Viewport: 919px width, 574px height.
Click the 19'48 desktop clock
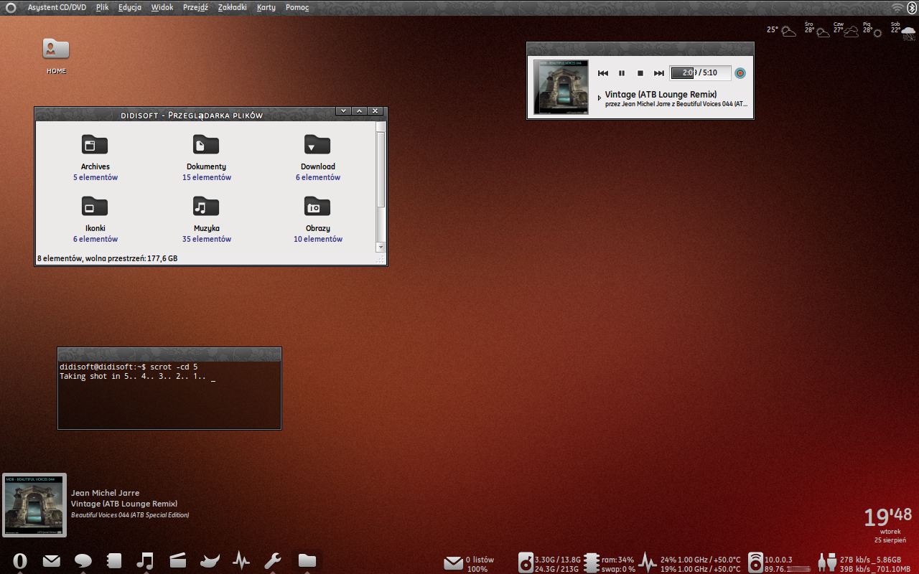point(887,517)
